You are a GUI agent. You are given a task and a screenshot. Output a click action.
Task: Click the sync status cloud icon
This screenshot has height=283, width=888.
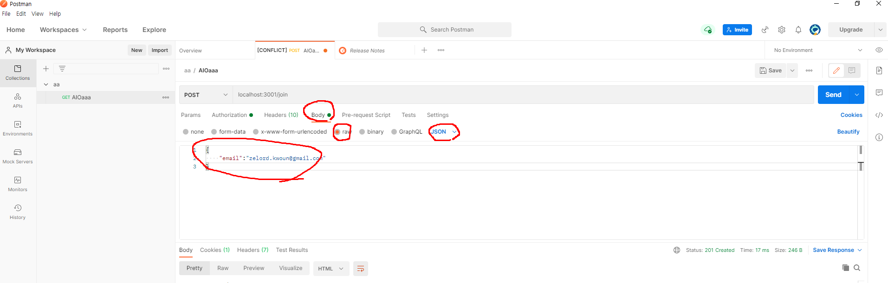pos(708,30)
